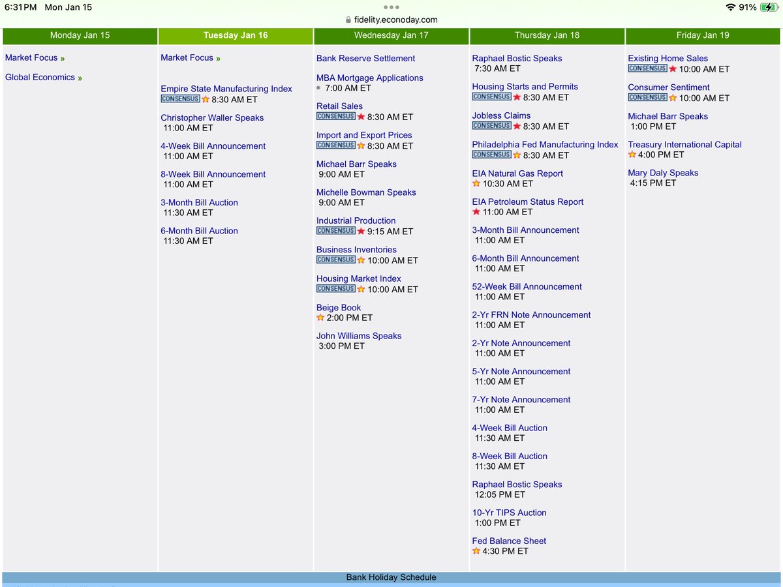Open Raphael Bostic Speaks 12:05 PM event
Screen dimensions: 783x587
[517, 484]
